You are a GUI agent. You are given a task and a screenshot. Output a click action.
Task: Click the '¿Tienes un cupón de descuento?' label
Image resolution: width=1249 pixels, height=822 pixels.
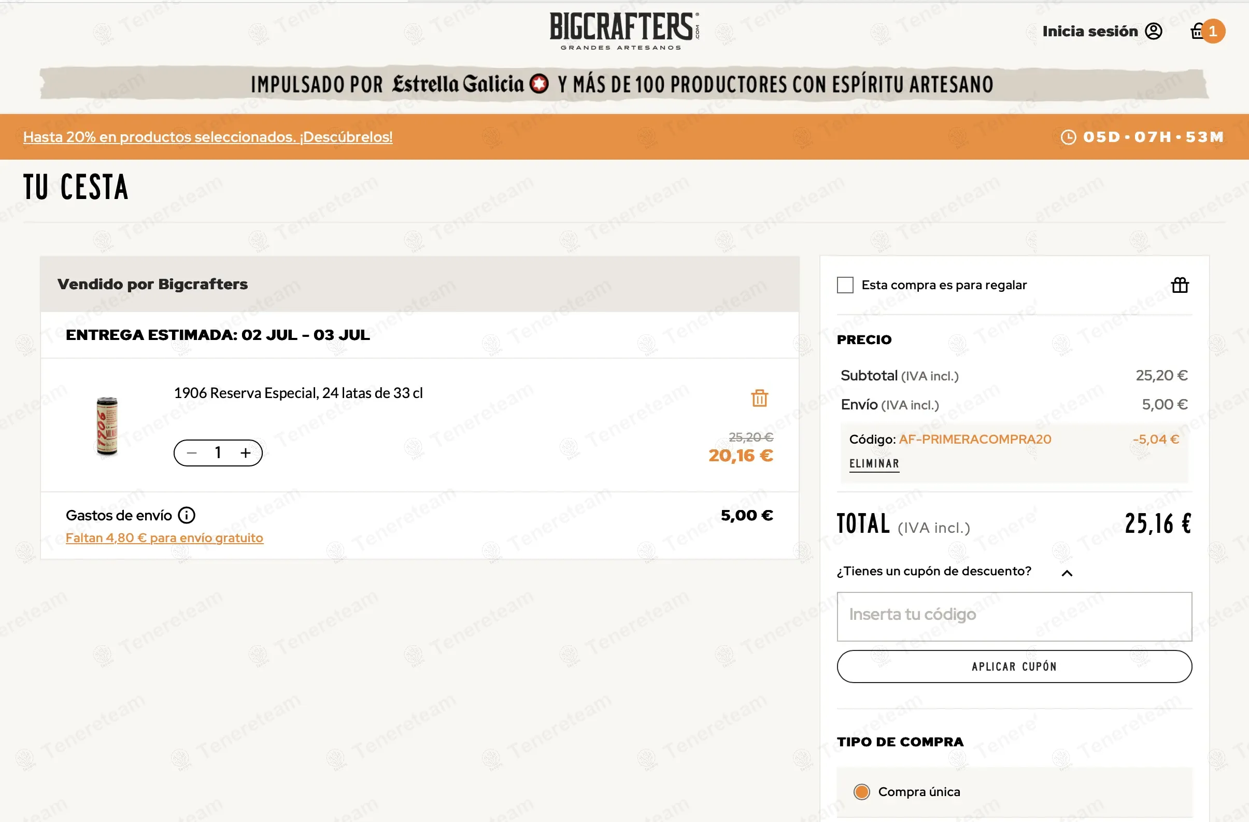click(933, 571)
